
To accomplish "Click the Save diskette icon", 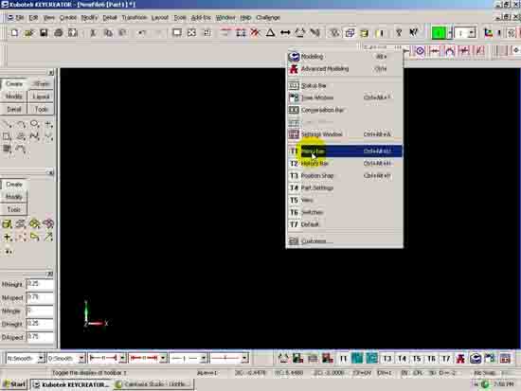I will coord(44,33).
